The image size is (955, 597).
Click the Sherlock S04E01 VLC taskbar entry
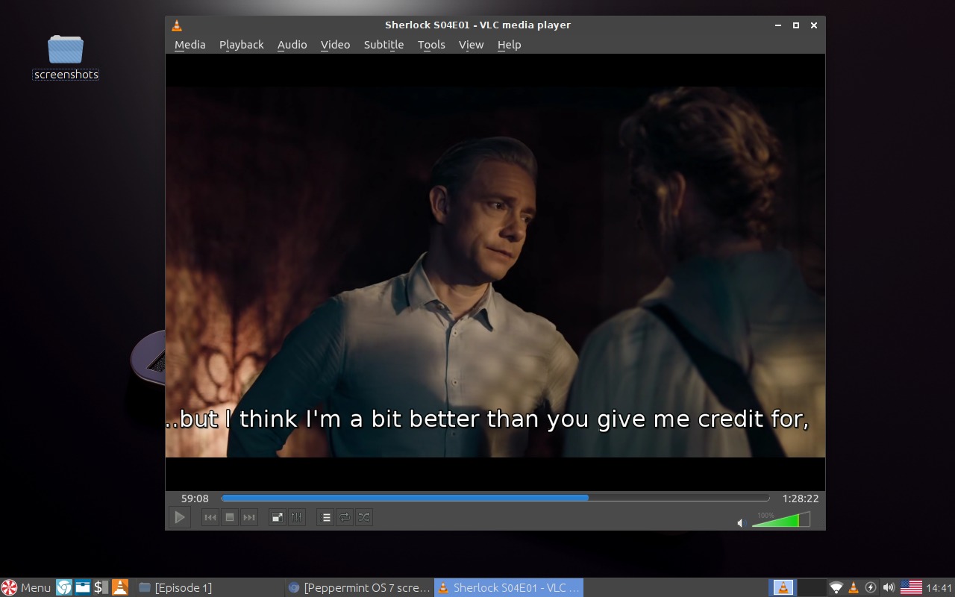(x=508, y=587)
